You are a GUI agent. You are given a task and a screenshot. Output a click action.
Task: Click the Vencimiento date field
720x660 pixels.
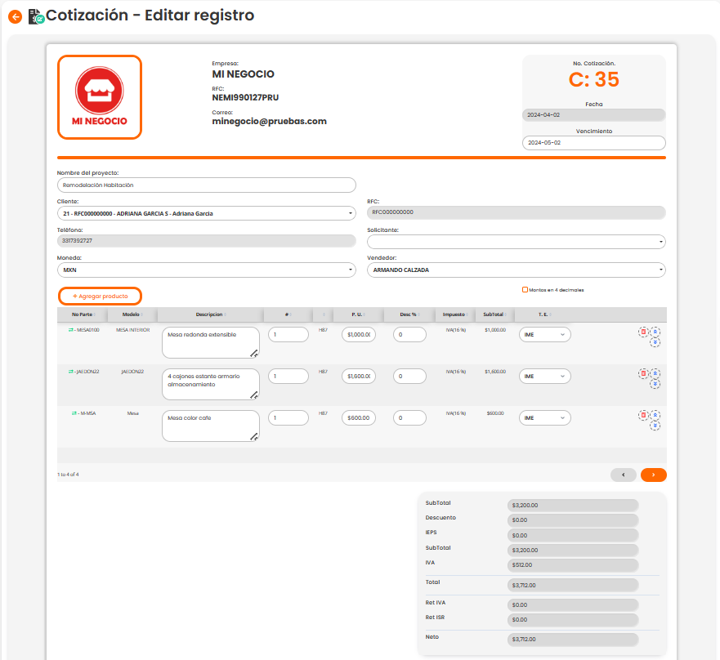click(x=593, y=142)
